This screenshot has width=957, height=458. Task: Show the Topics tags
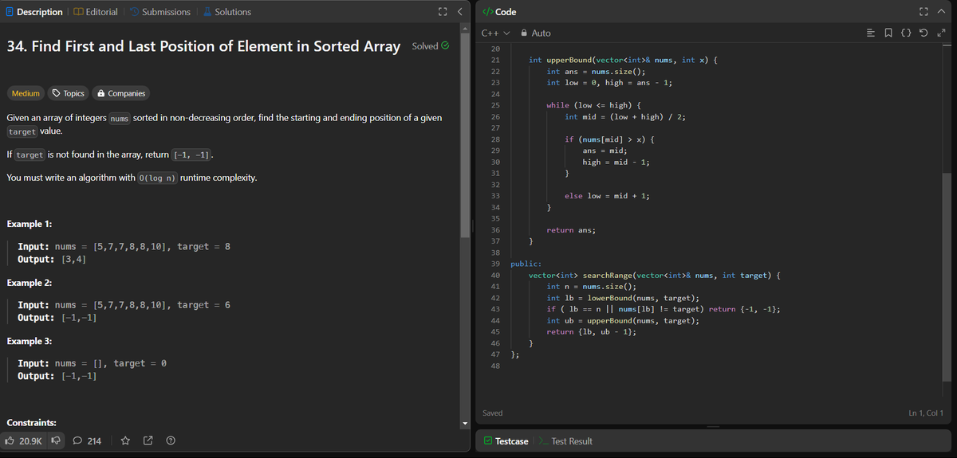(68, 93)
